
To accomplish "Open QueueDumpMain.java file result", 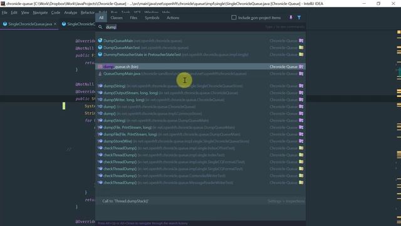I will click(x=200, y=73).
